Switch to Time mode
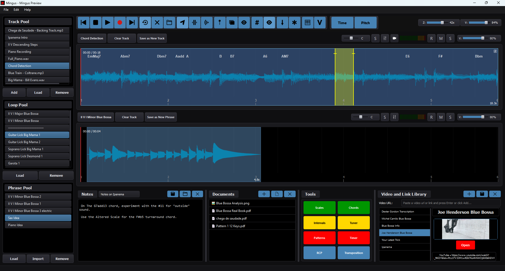Viewport: 505px width, 271px height. pyautogui.click(x=342, y=23)
